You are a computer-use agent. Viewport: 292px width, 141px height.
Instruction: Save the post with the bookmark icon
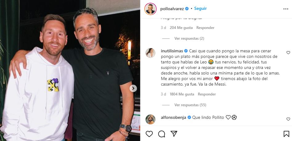click(x=286, y=134)
